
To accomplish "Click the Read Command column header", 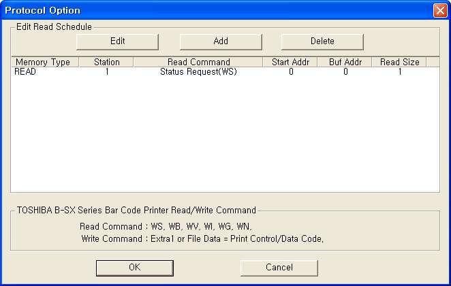I will pos(198,62).
